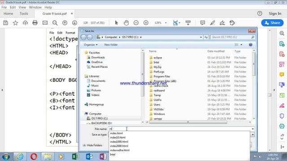Open the Protect shield tool in right panel
The height and width of the screenshot is (161, 287).
[x=282, y=116]
